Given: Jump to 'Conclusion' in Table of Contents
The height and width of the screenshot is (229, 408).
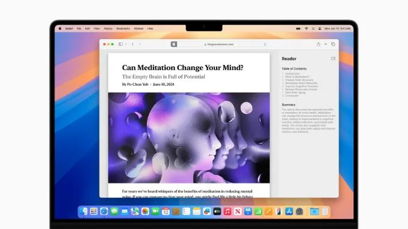Looking at the screenshot, I should point(292,95).
